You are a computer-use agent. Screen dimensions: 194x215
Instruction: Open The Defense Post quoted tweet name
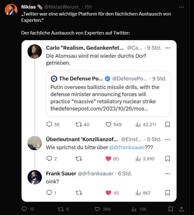pos(81,79)
